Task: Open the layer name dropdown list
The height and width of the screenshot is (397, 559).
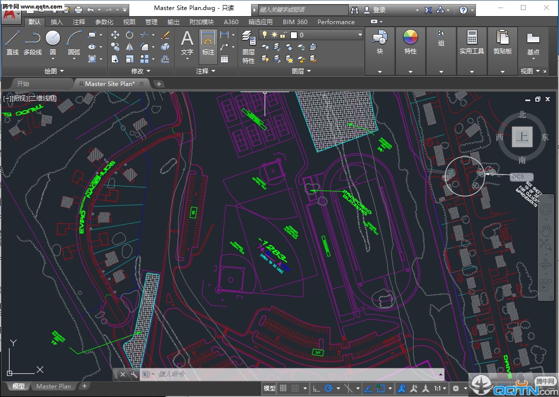Action: point(360,35)
